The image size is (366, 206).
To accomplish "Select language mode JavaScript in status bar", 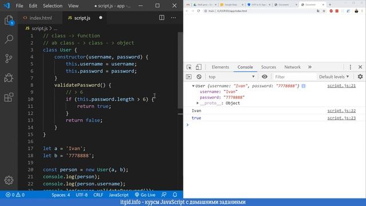I will (x=118, y=195).
